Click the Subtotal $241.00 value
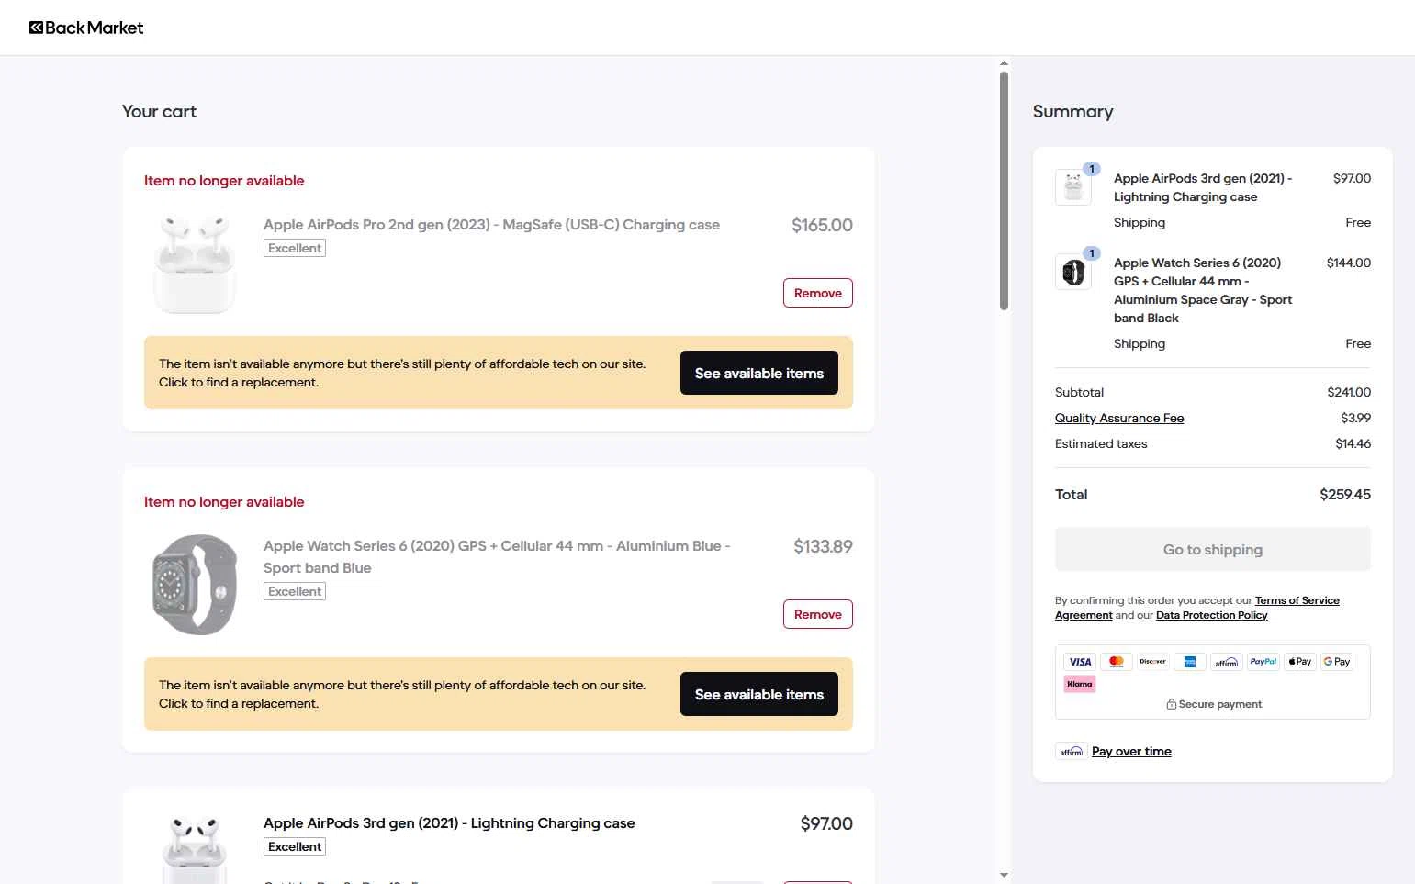This screenshot has width=1415, height=884. 1349,392
